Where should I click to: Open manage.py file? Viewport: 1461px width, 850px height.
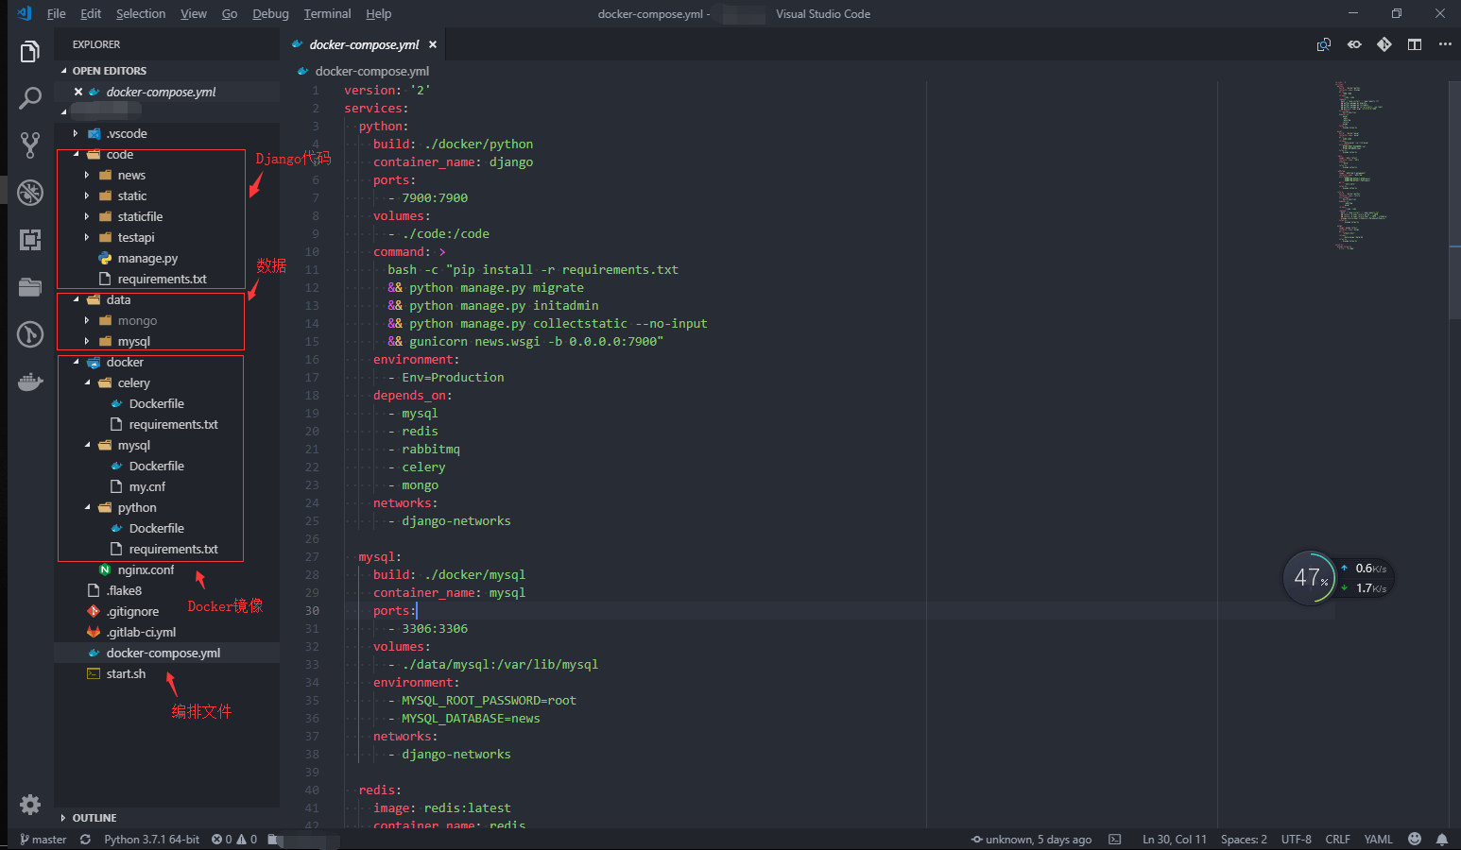point(147,259)
